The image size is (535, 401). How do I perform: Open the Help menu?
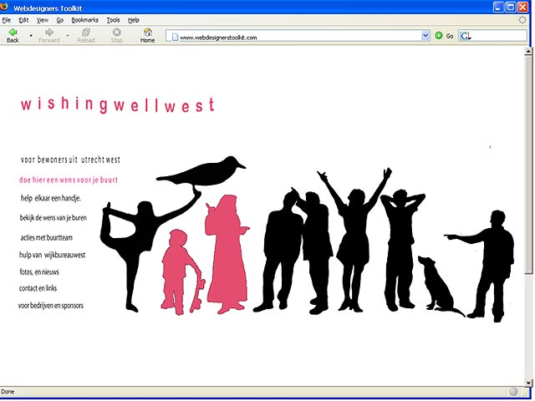pos(134,20)
